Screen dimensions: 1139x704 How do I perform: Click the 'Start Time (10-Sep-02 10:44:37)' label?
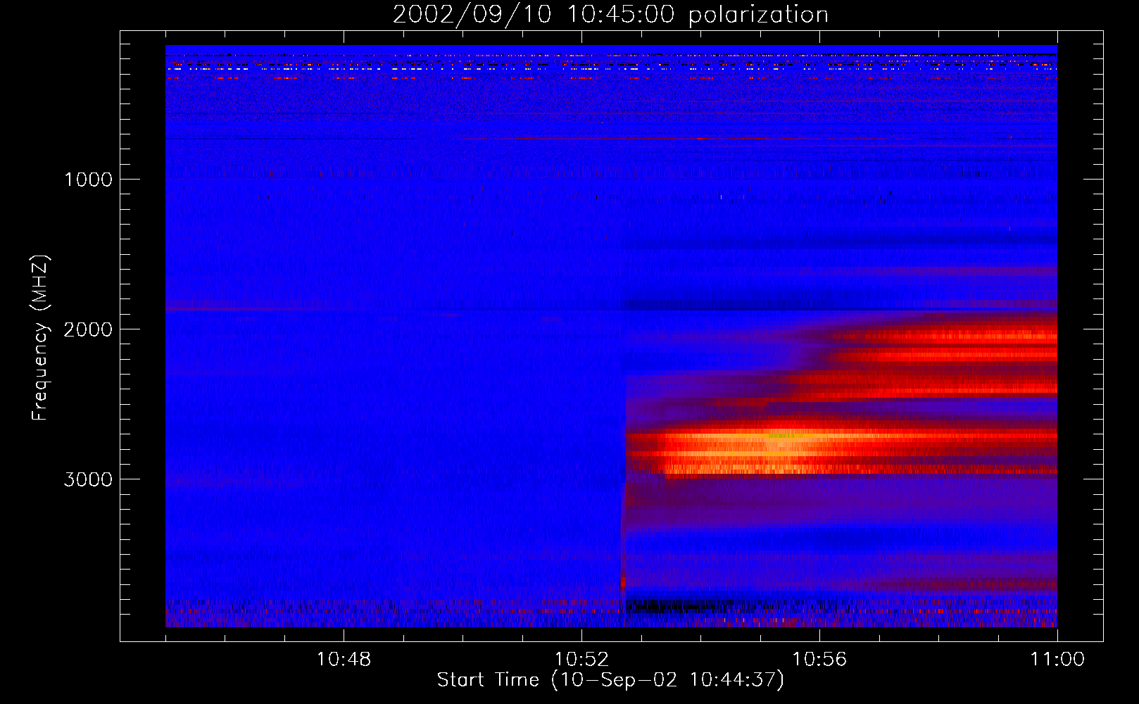pyautogui.click(x=610, y=680)
